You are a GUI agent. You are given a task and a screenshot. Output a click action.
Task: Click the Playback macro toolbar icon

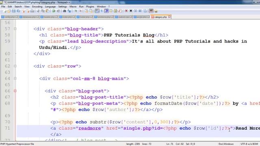[x=135, y=11]
